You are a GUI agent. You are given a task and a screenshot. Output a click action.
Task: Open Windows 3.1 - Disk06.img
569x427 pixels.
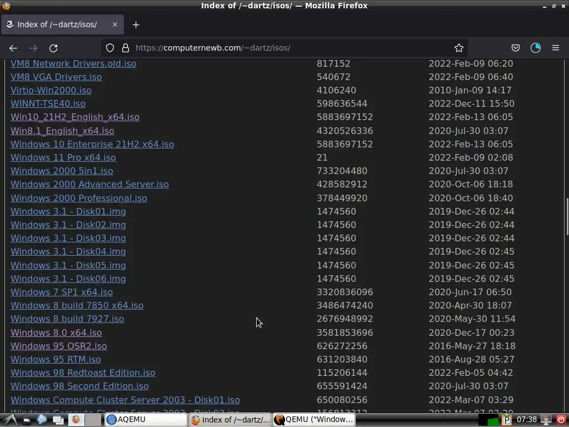[68, 279]
